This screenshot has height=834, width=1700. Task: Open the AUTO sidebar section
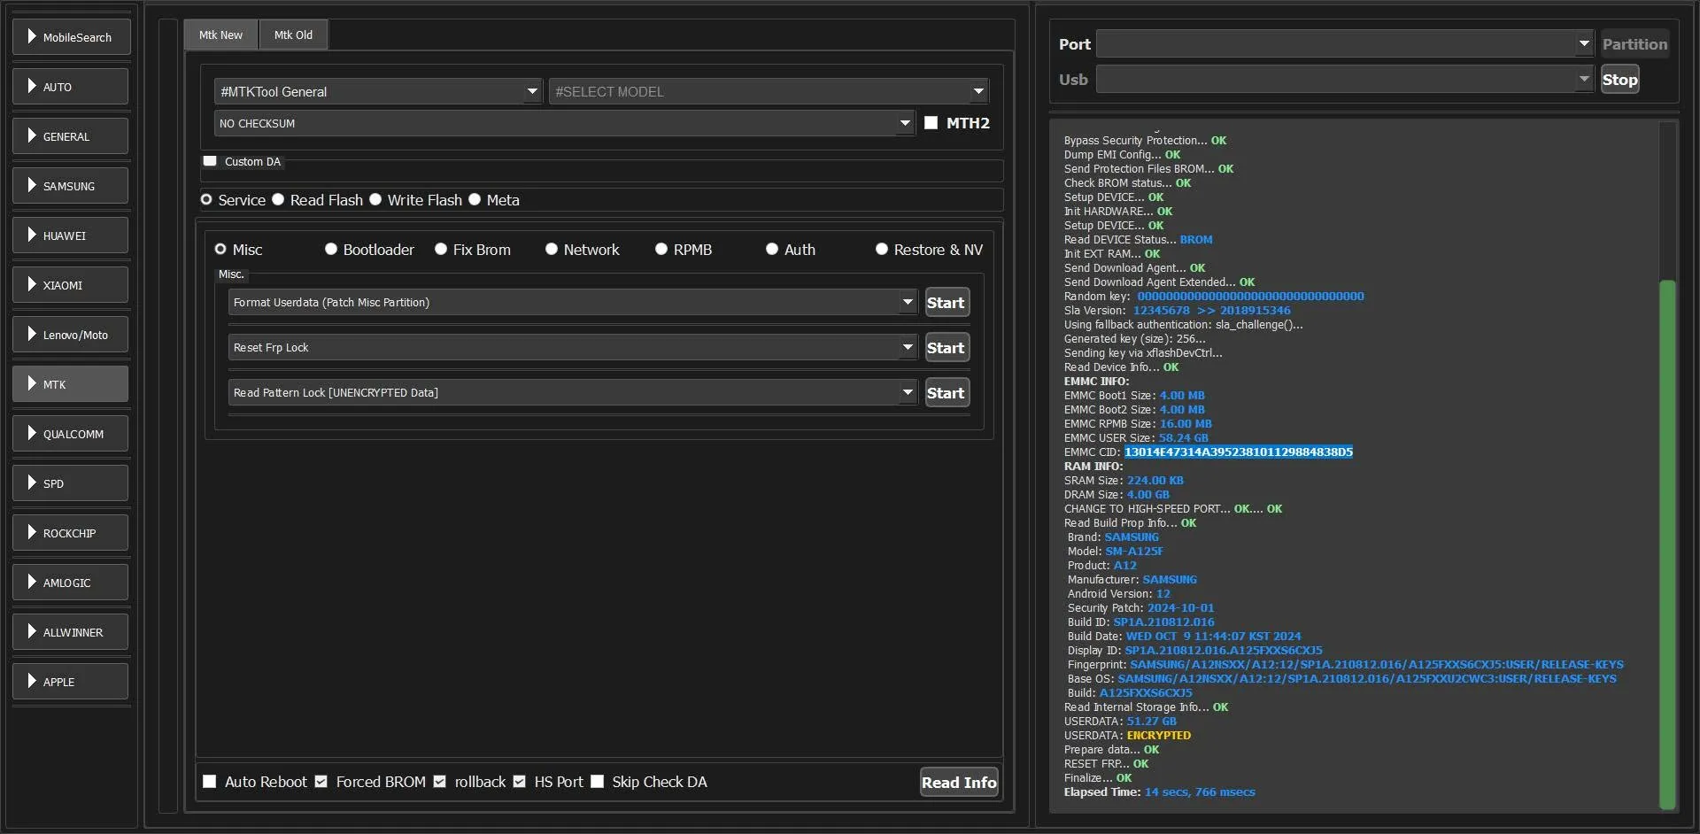coord(72,87)
